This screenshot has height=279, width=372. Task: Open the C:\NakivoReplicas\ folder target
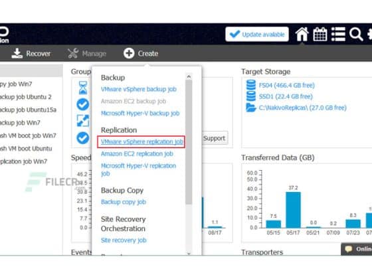tap(302, 108)
